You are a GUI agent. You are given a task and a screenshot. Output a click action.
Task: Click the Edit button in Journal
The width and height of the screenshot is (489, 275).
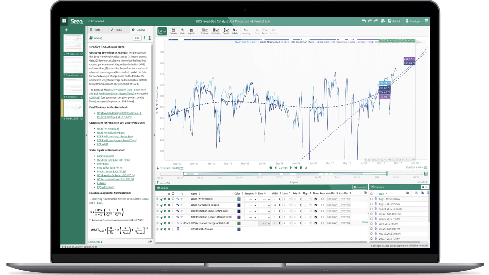137,38
